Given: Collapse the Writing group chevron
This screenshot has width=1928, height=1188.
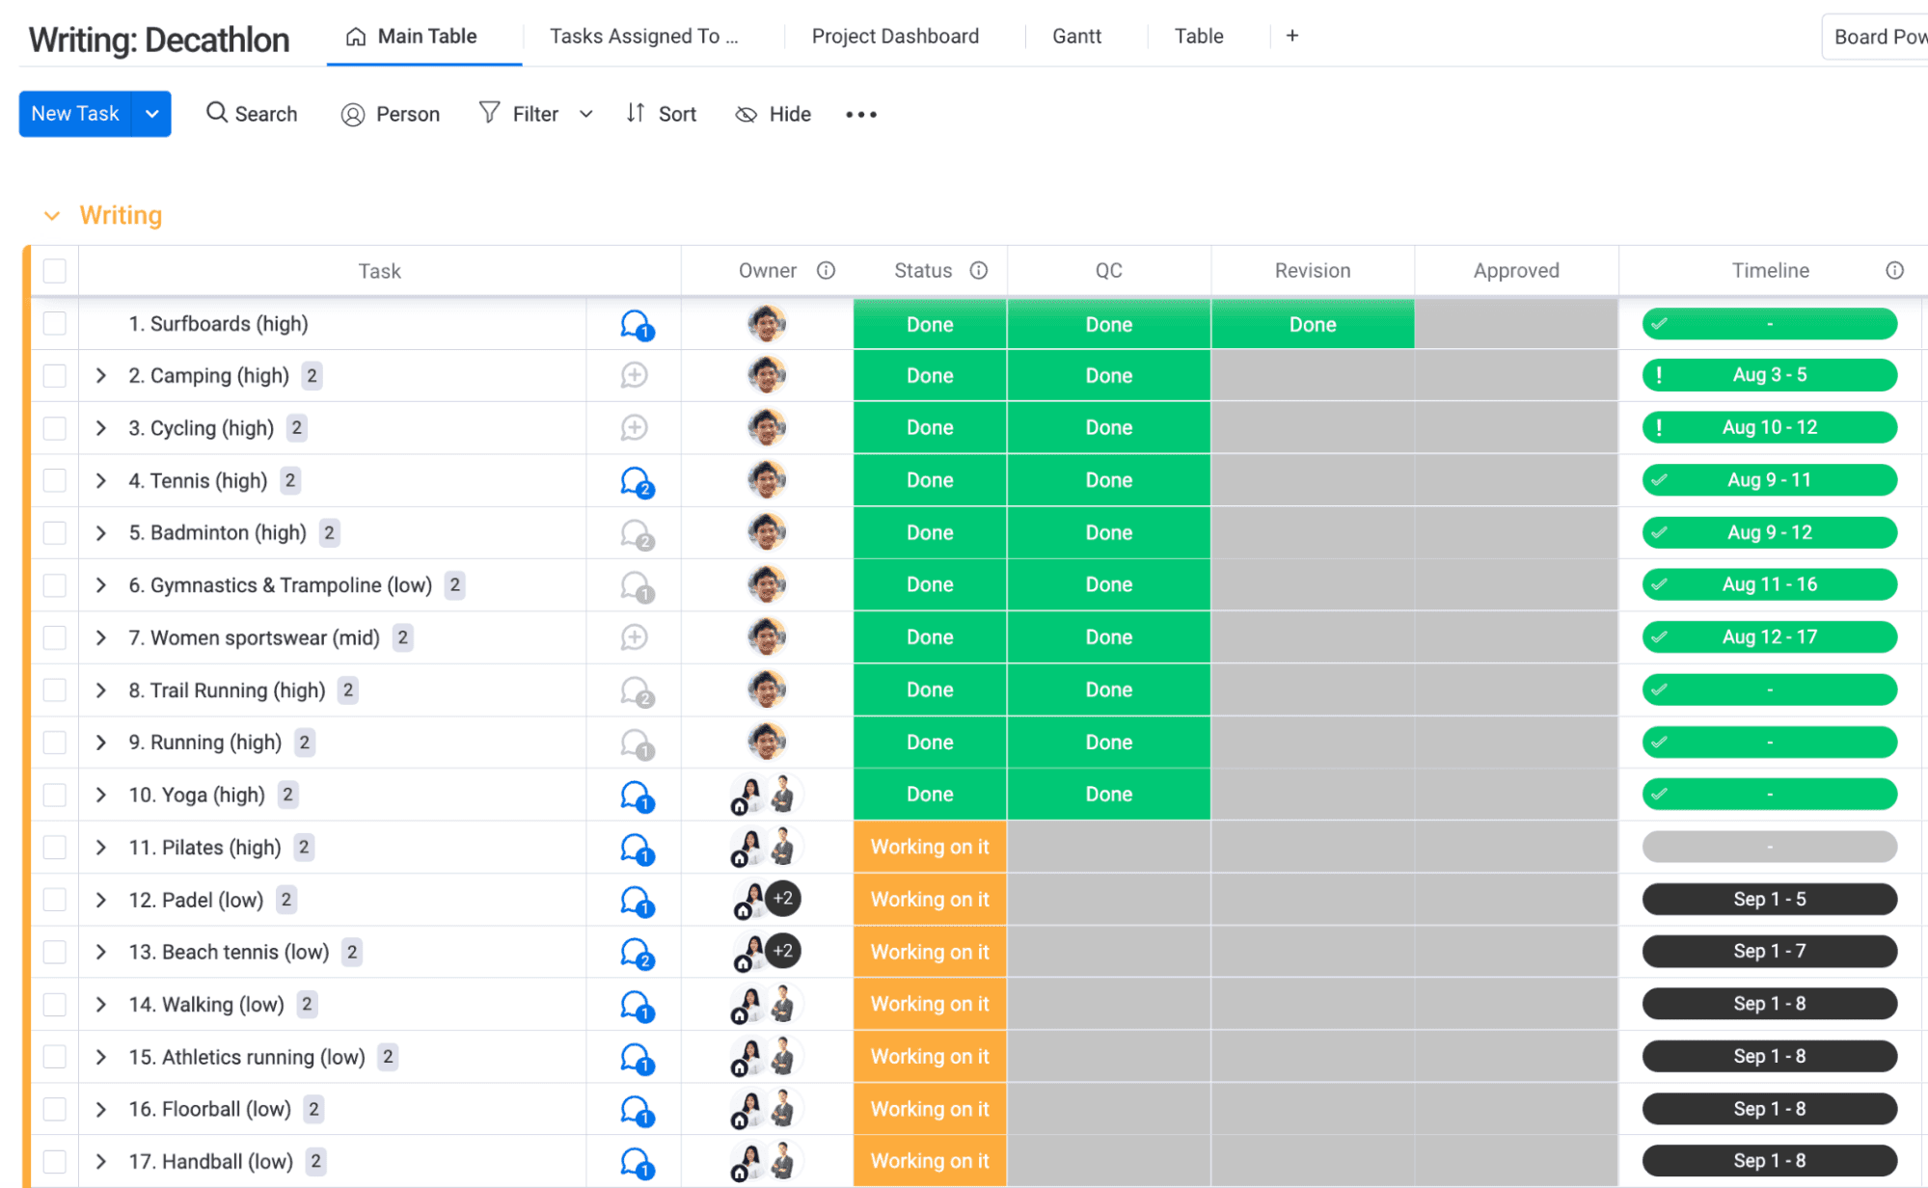Looking at the screenshot, I should click(x=52, y=216).
